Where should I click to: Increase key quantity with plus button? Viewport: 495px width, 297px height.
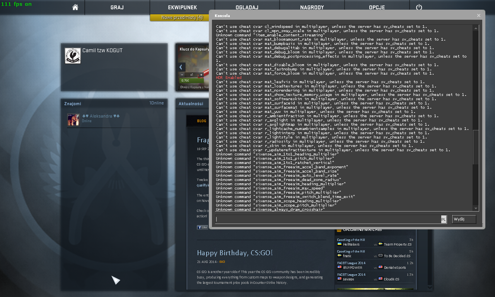(x=201, y=75)
